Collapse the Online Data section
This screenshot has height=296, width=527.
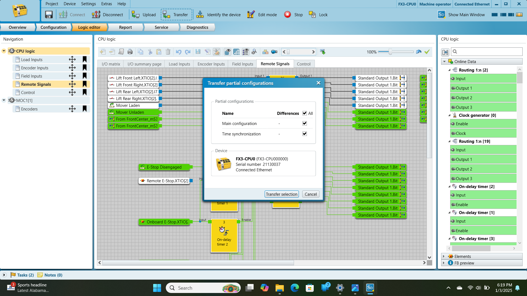(x=444, y=62)
